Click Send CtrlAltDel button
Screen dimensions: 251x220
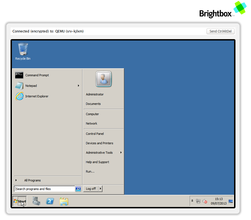(220, 31)
